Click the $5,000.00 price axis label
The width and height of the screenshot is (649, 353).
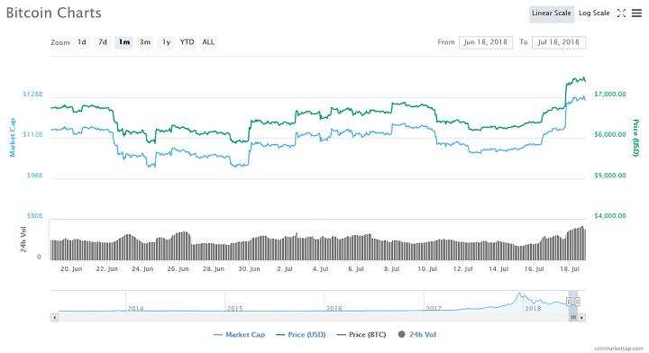[610, 176]
